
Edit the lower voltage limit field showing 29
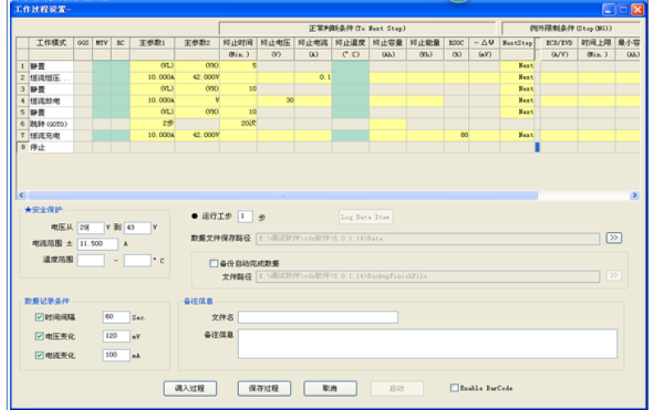click(x=90, y=227)
